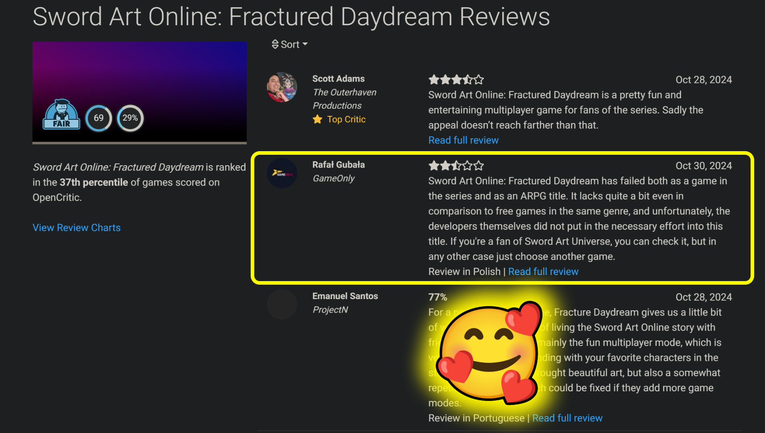Open View Review Charts link
Screen dimensions: 765x433
(77, 227)
